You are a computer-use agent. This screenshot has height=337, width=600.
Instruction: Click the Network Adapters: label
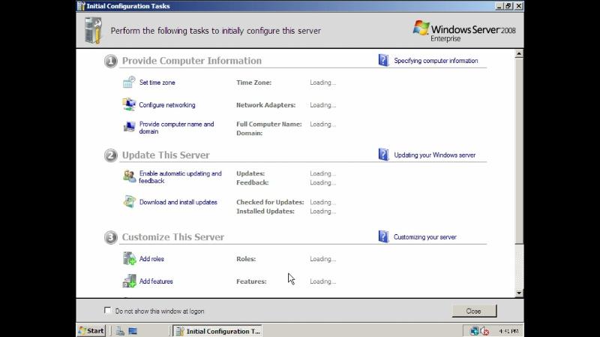[266, 105]
